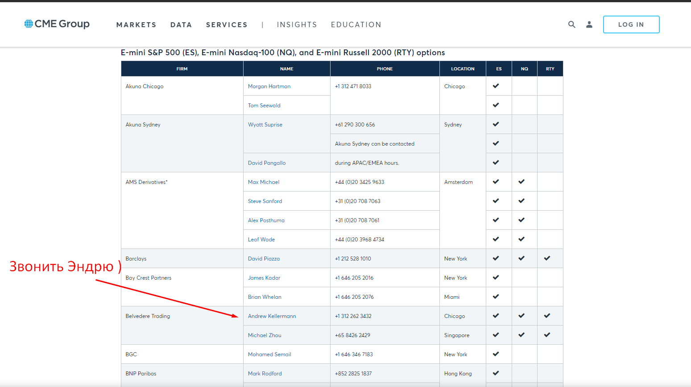Click the Akuna Sydney firm cell
The image size is (691, 387).
click(x=182, y=143)
